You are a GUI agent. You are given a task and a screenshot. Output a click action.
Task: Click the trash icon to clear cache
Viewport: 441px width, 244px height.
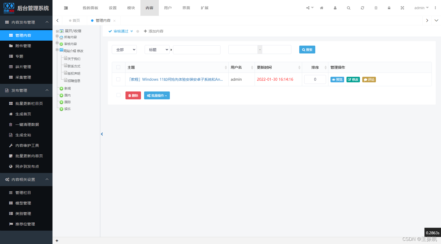(376, 8)
